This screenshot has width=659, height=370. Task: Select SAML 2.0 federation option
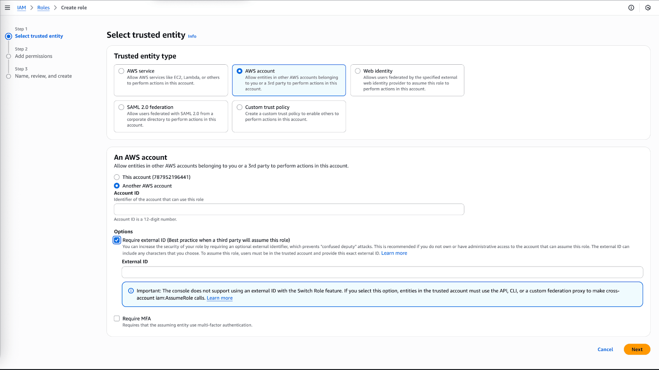tap(121, 107)
